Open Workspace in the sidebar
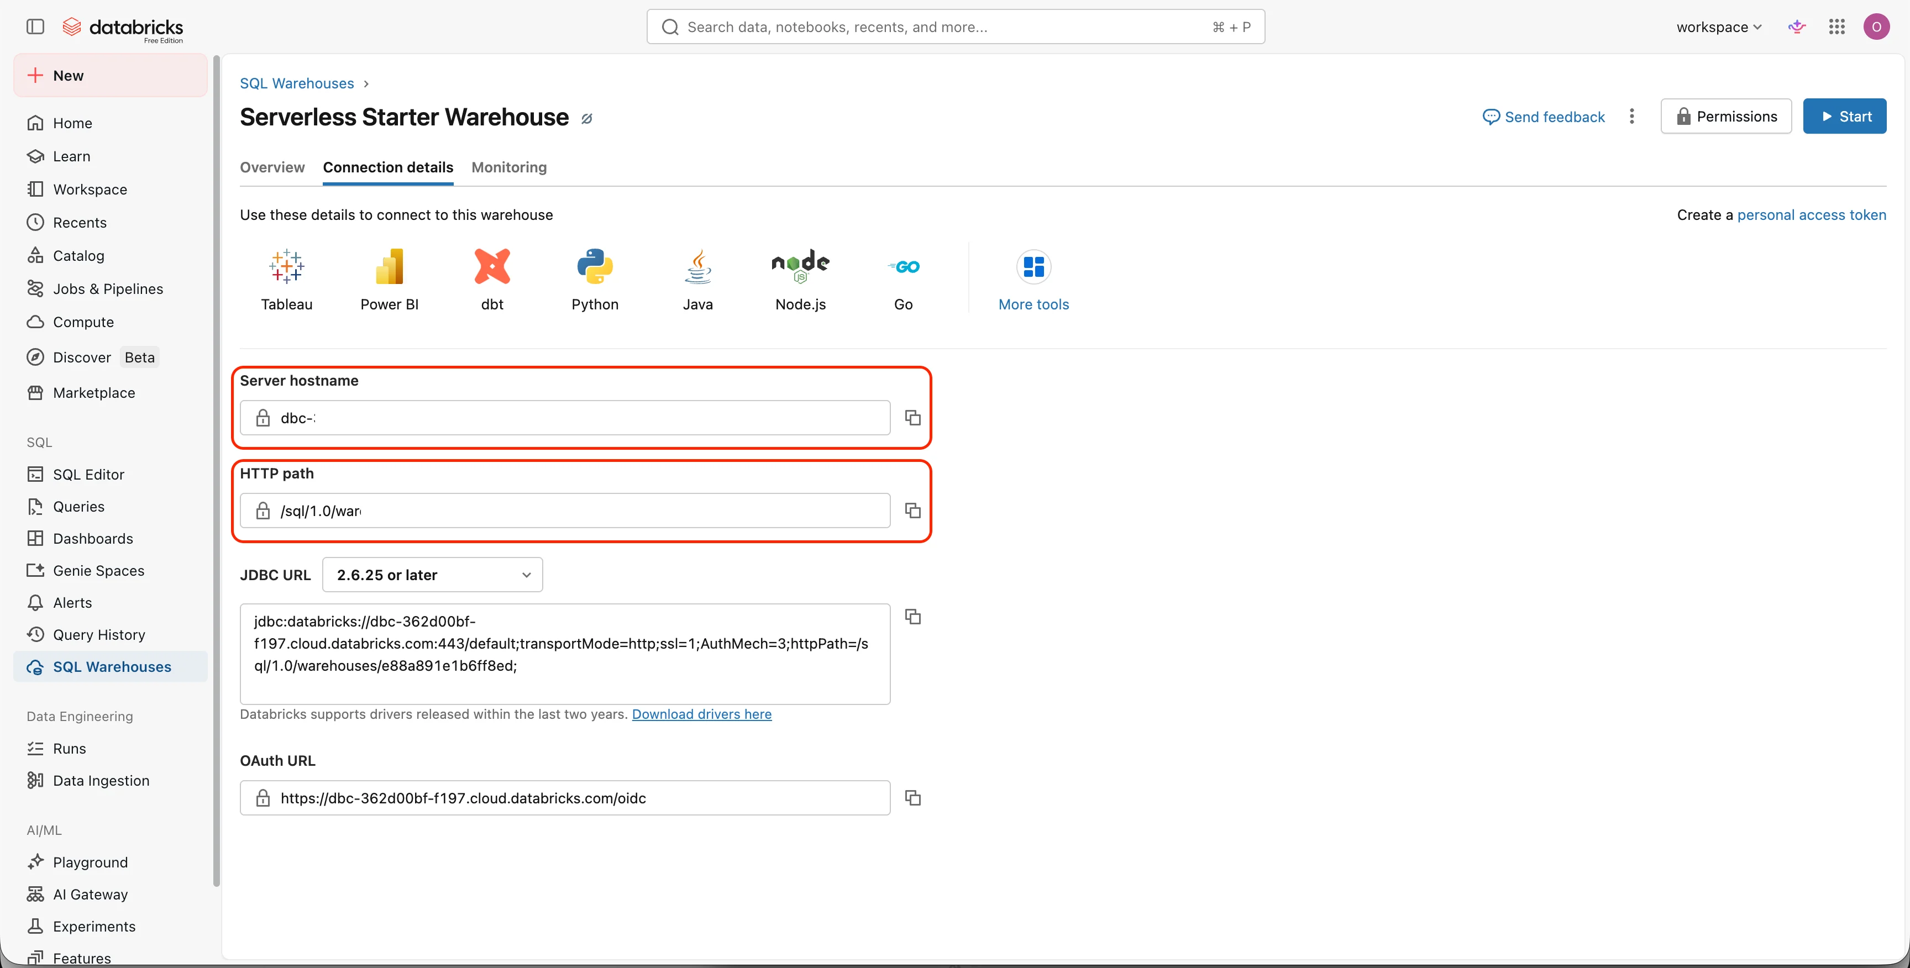The width and height of the screenshot is (1910, 968). tap(110, 189)
